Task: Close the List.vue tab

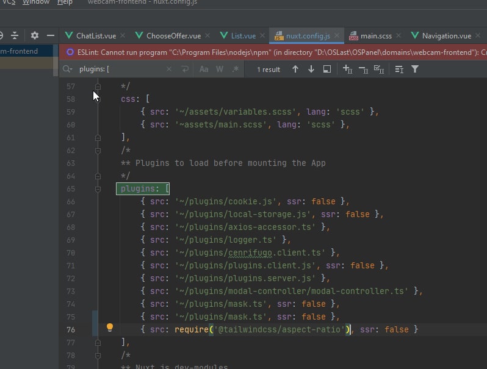Action: [262, 36]
